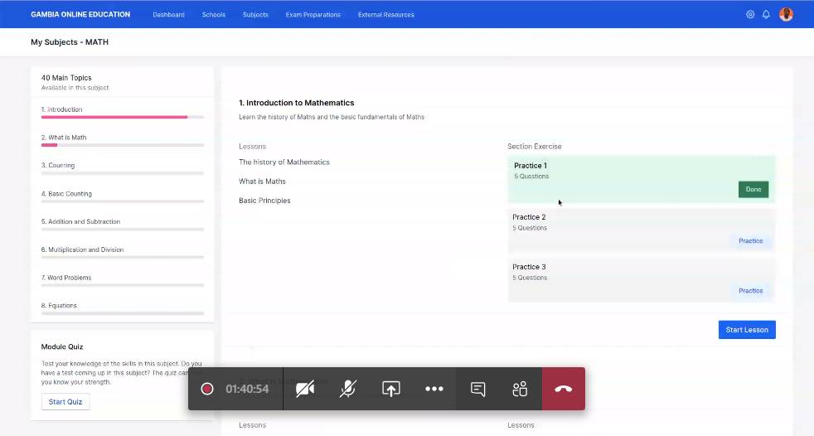This screenshot has width=814, height=436.
Task: Open the lesson What is Maths
Action: point(262,182)
